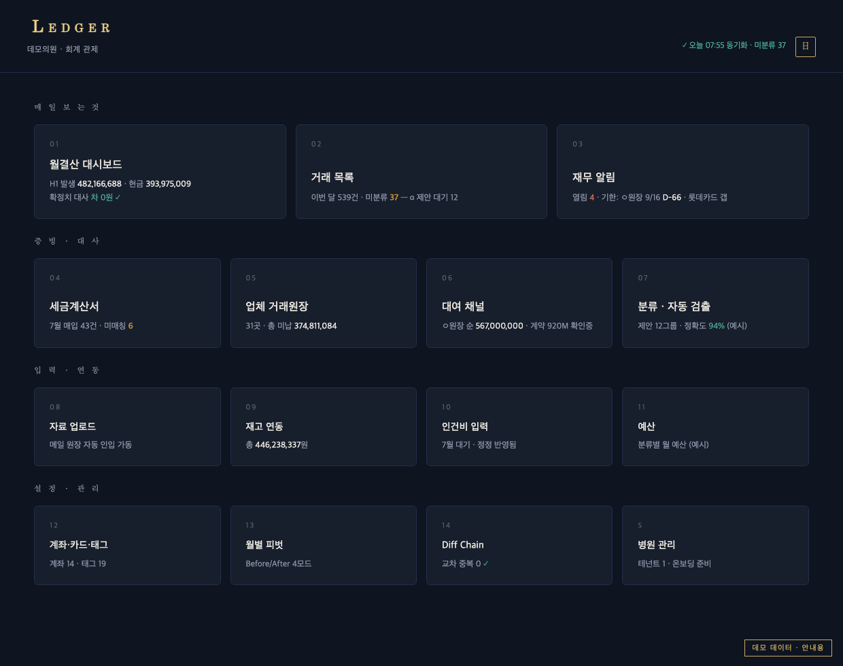Open the 거래 목록 card
Image resolution: width=843 pixels, height=666 pixels.
[421, 171]
